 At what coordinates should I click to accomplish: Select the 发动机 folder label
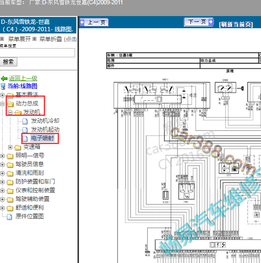pyautogui.click(x=32, y=112)
